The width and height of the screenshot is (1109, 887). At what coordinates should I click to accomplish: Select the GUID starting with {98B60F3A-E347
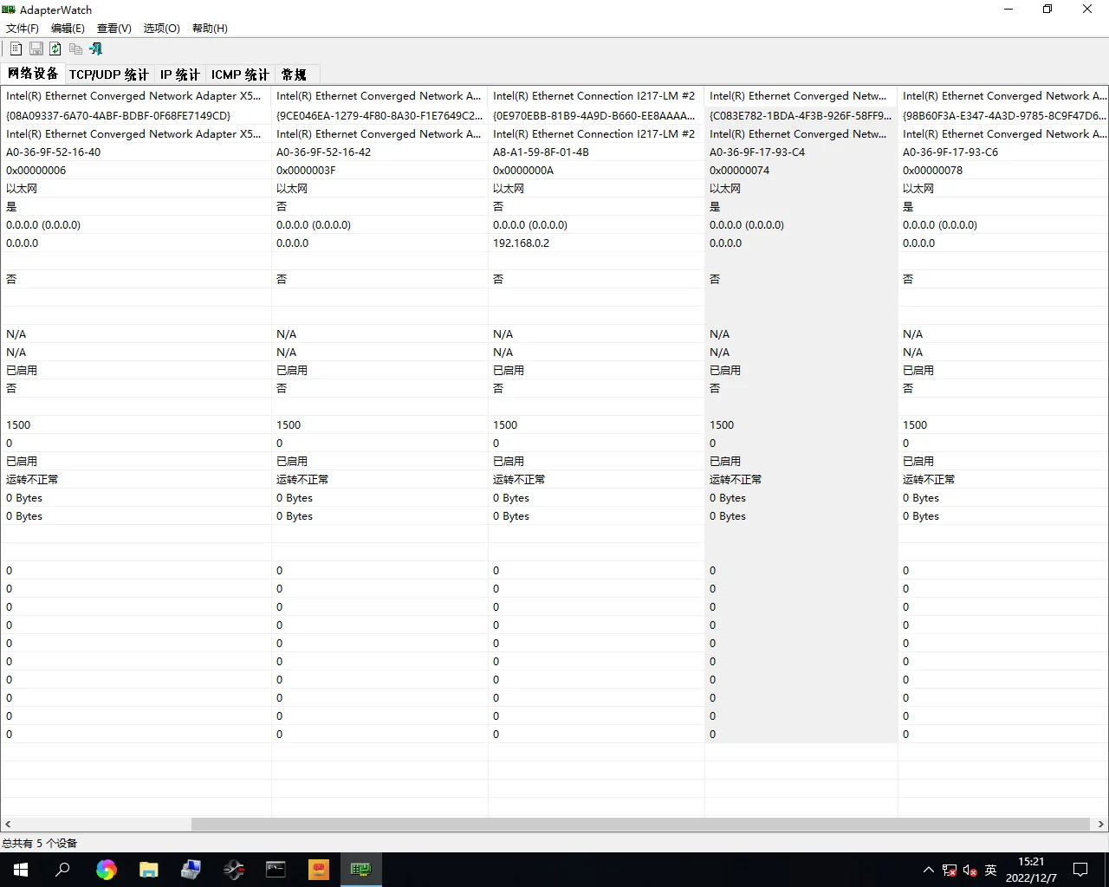point(1005,115)
